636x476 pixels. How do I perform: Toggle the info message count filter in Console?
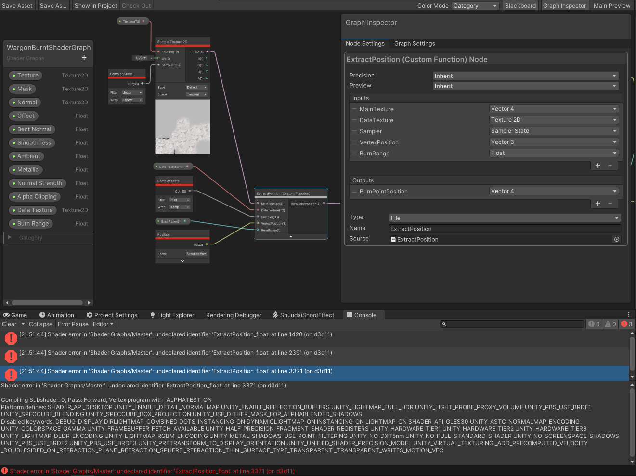(x=594, y=324)
